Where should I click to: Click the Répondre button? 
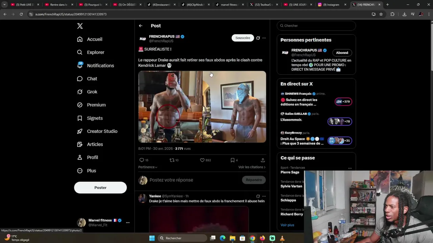[x=254, y=180]
